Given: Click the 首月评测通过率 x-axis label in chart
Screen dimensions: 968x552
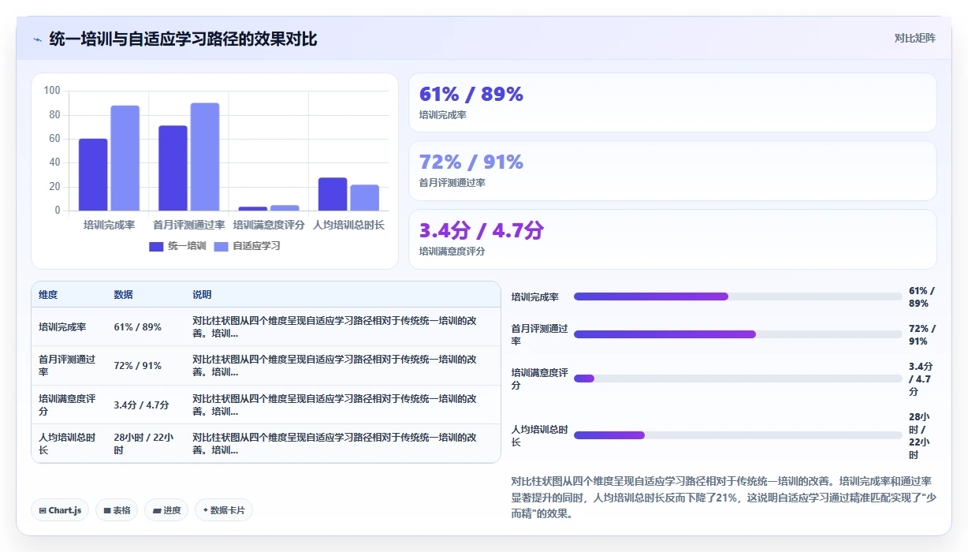Looking at the screenshot, I should [x=189, y=225].
